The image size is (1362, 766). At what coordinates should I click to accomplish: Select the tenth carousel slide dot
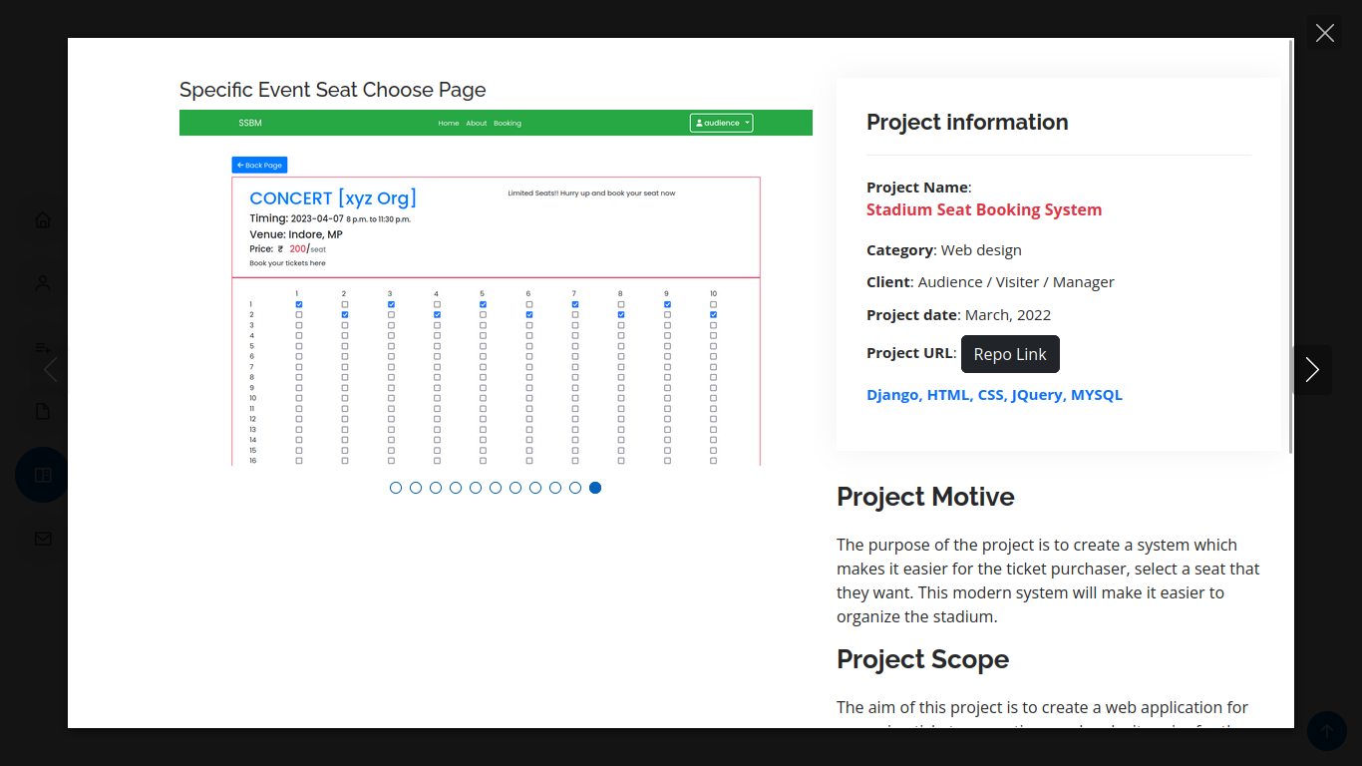[x=575, y=488]
